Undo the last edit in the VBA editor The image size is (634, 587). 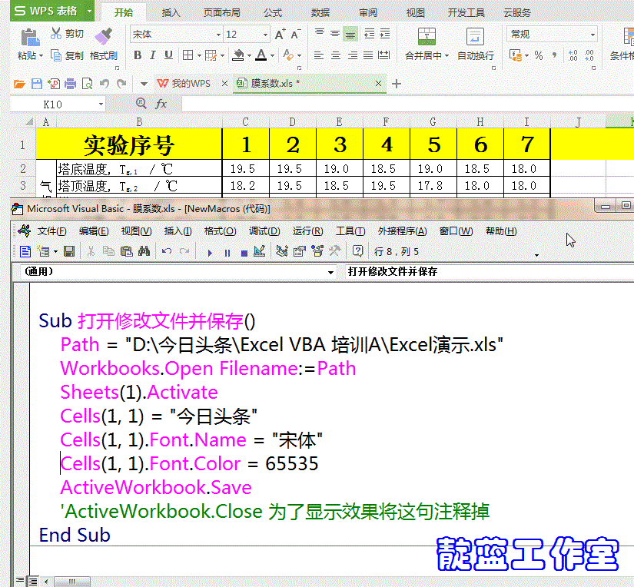165,251
